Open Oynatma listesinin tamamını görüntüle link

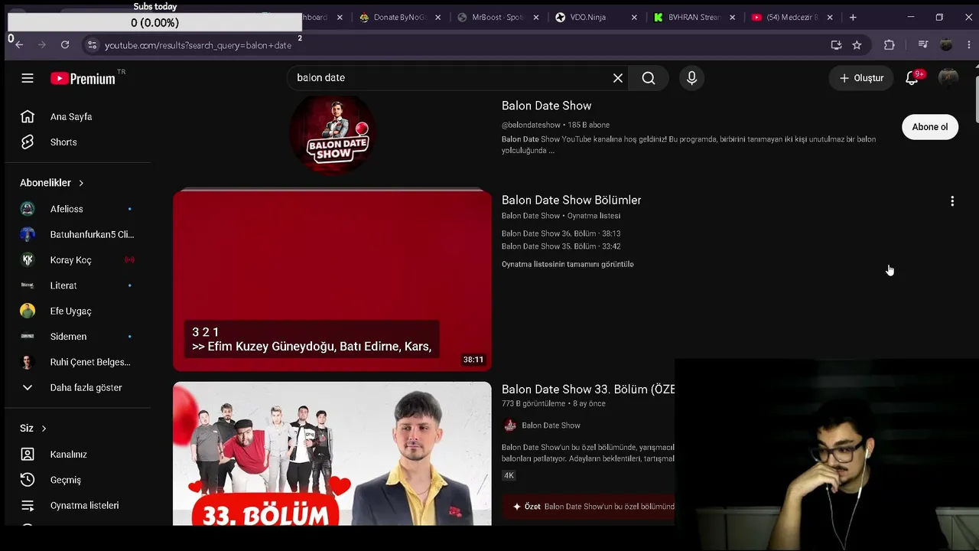[x=568, y=264]
